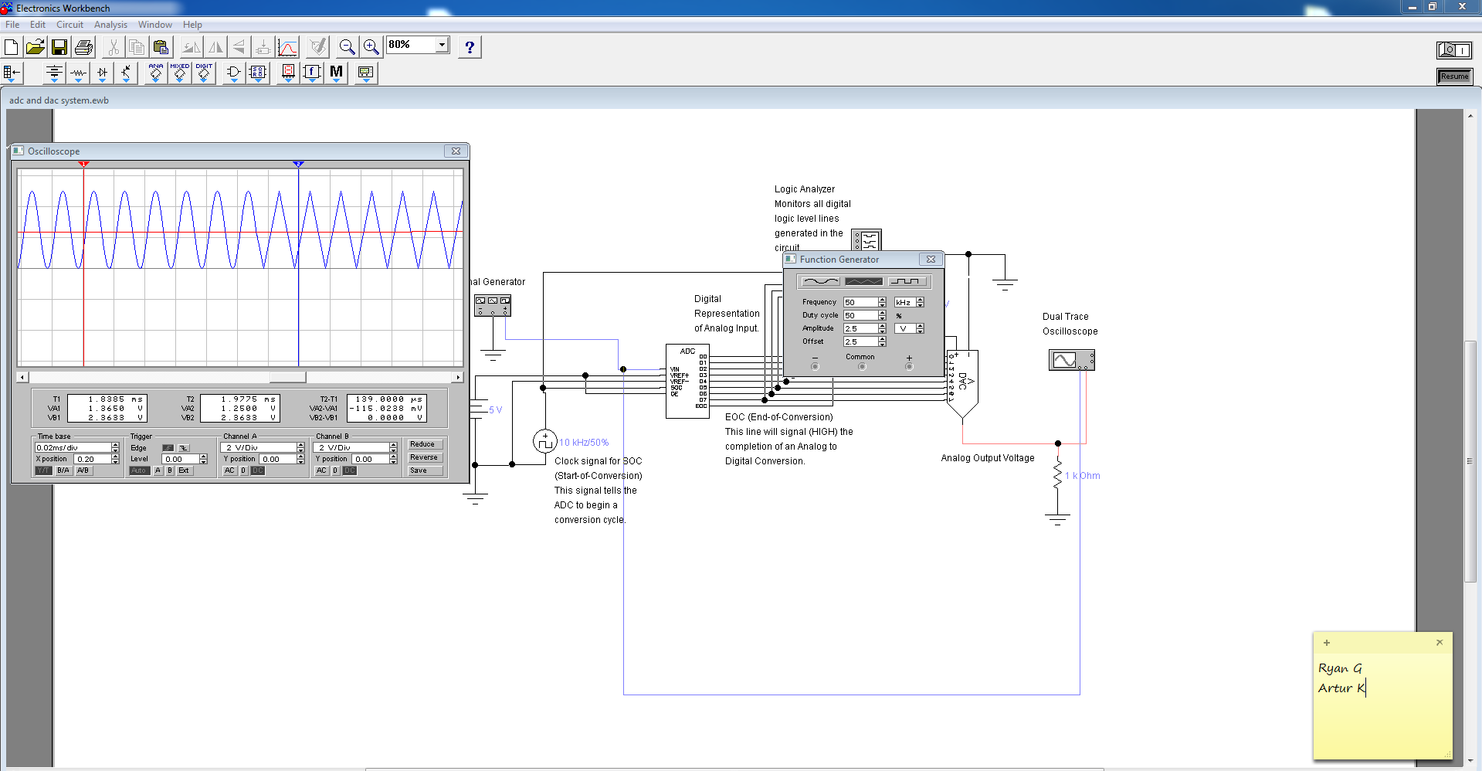Screen dimensions: 1482x771
Task: Set Channel B coupling to DC
Action: (x=350, y=470)
